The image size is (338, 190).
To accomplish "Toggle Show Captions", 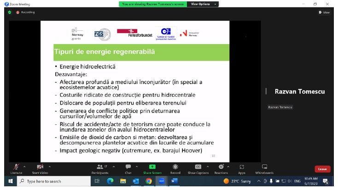I will 198,168.
